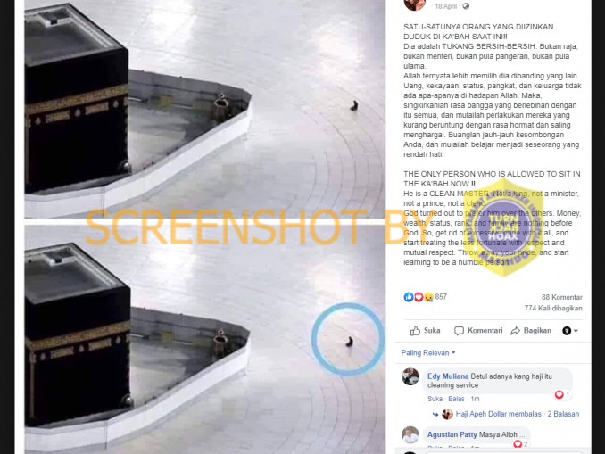Image resolution: width=605 pixels, height=454 pixels.
Task: Click the public globe privacy icon
Action: tap(466, 6)
